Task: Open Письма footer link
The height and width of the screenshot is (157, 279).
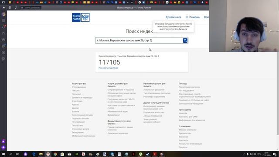Action: click(x=75, y=91)
